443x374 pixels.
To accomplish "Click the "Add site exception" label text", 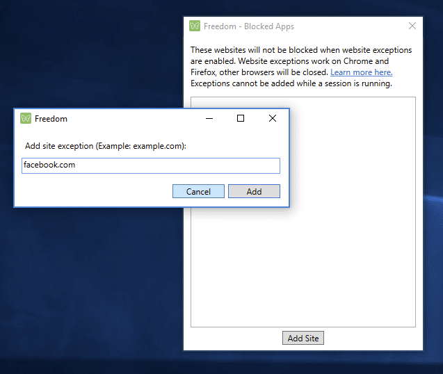I will point(105,146).
